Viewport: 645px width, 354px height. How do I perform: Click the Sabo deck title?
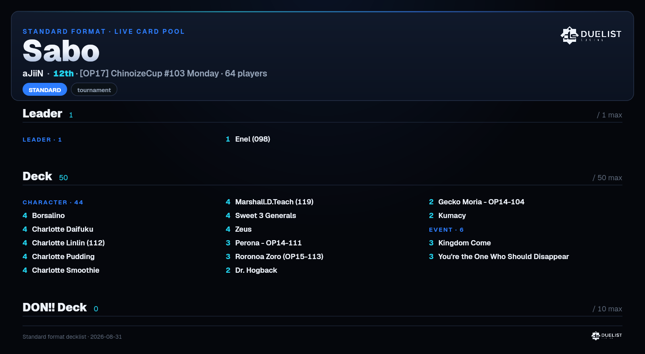(61, 51)
